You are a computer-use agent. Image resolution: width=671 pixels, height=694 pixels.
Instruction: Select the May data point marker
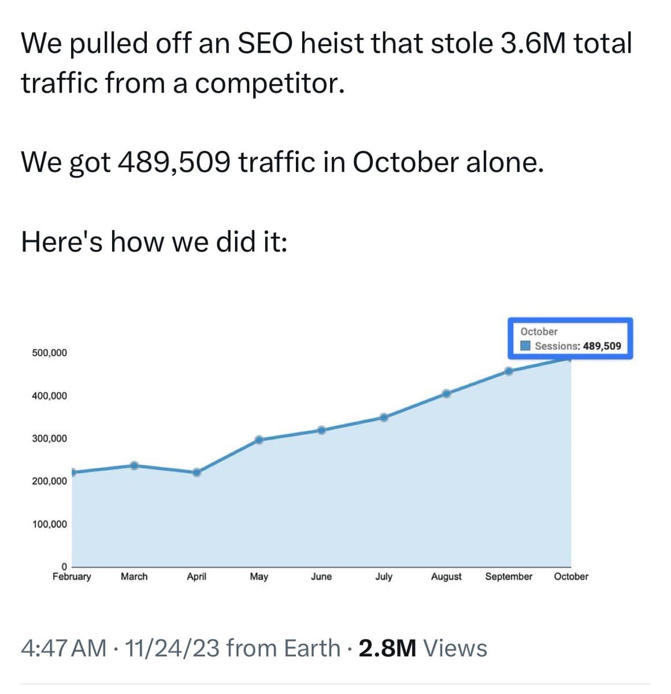point(259,440)
